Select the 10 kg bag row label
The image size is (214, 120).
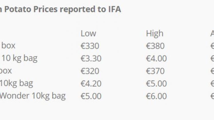pyautogui.click(x=19, y=59)
